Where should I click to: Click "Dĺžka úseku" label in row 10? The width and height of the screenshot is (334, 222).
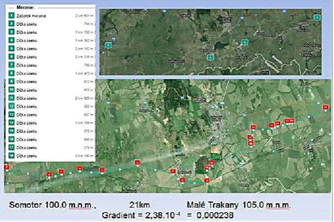[27, 90]
